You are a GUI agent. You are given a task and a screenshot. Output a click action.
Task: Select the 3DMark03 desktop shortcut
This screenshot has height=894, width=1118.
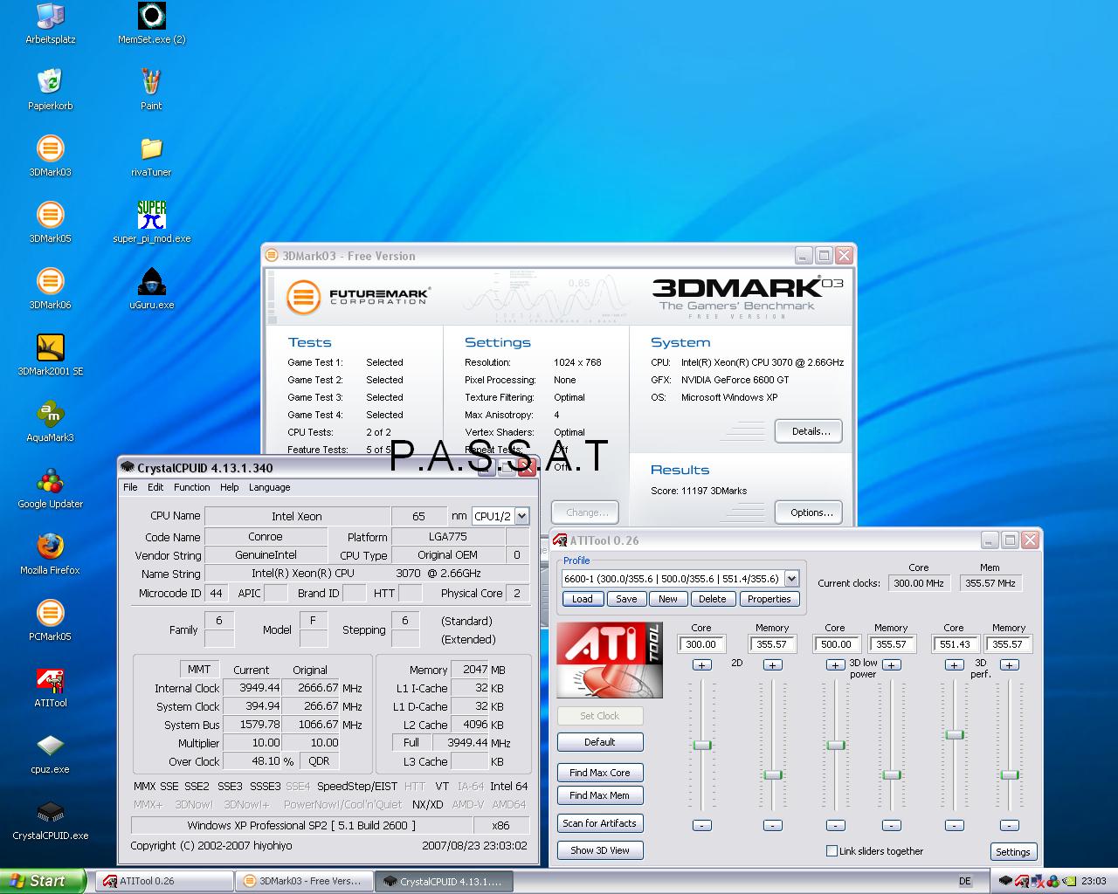(x=50, y=156)
